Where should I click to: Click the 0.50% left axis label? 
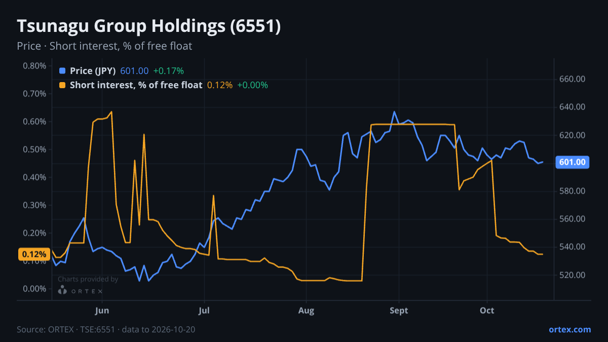coord(35,149)
